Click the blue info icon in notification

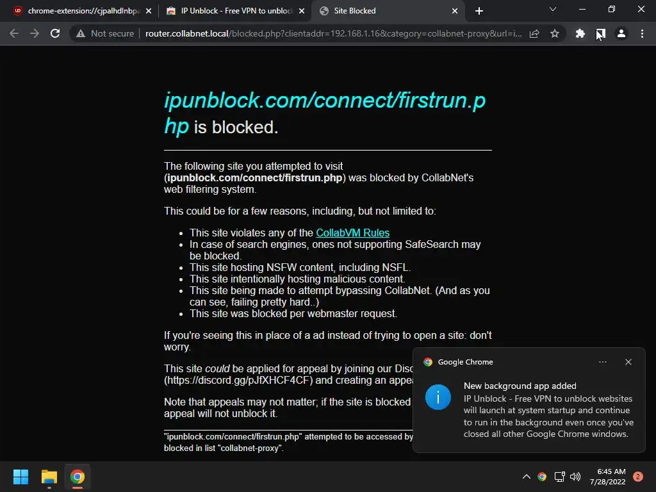tap(438, 397)
